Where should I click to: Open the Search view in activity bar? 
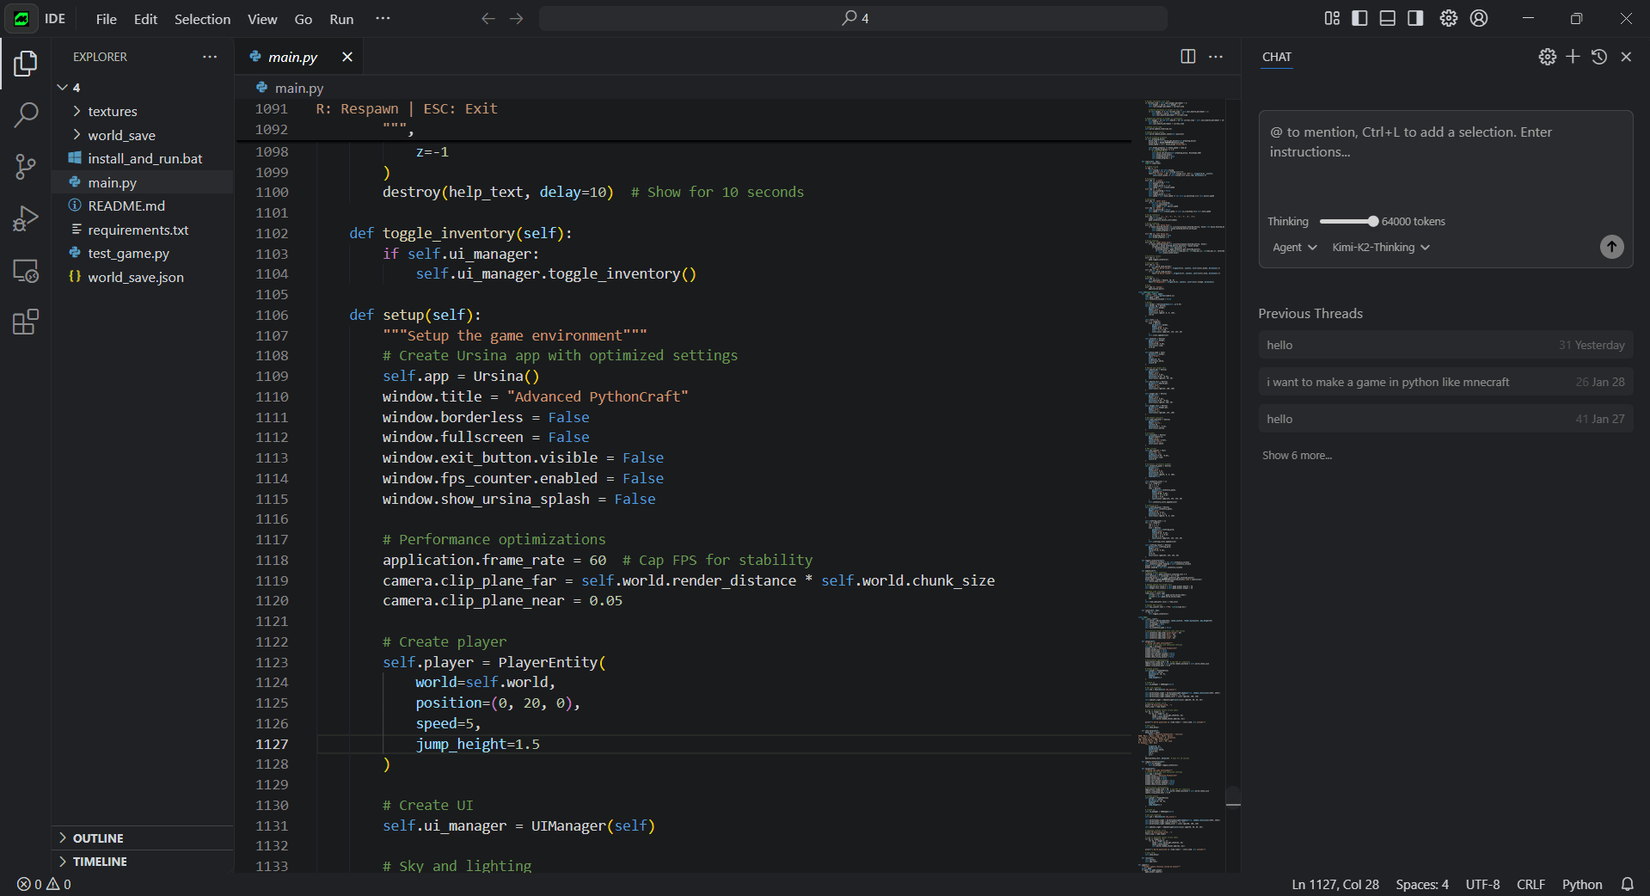[26, 114]
